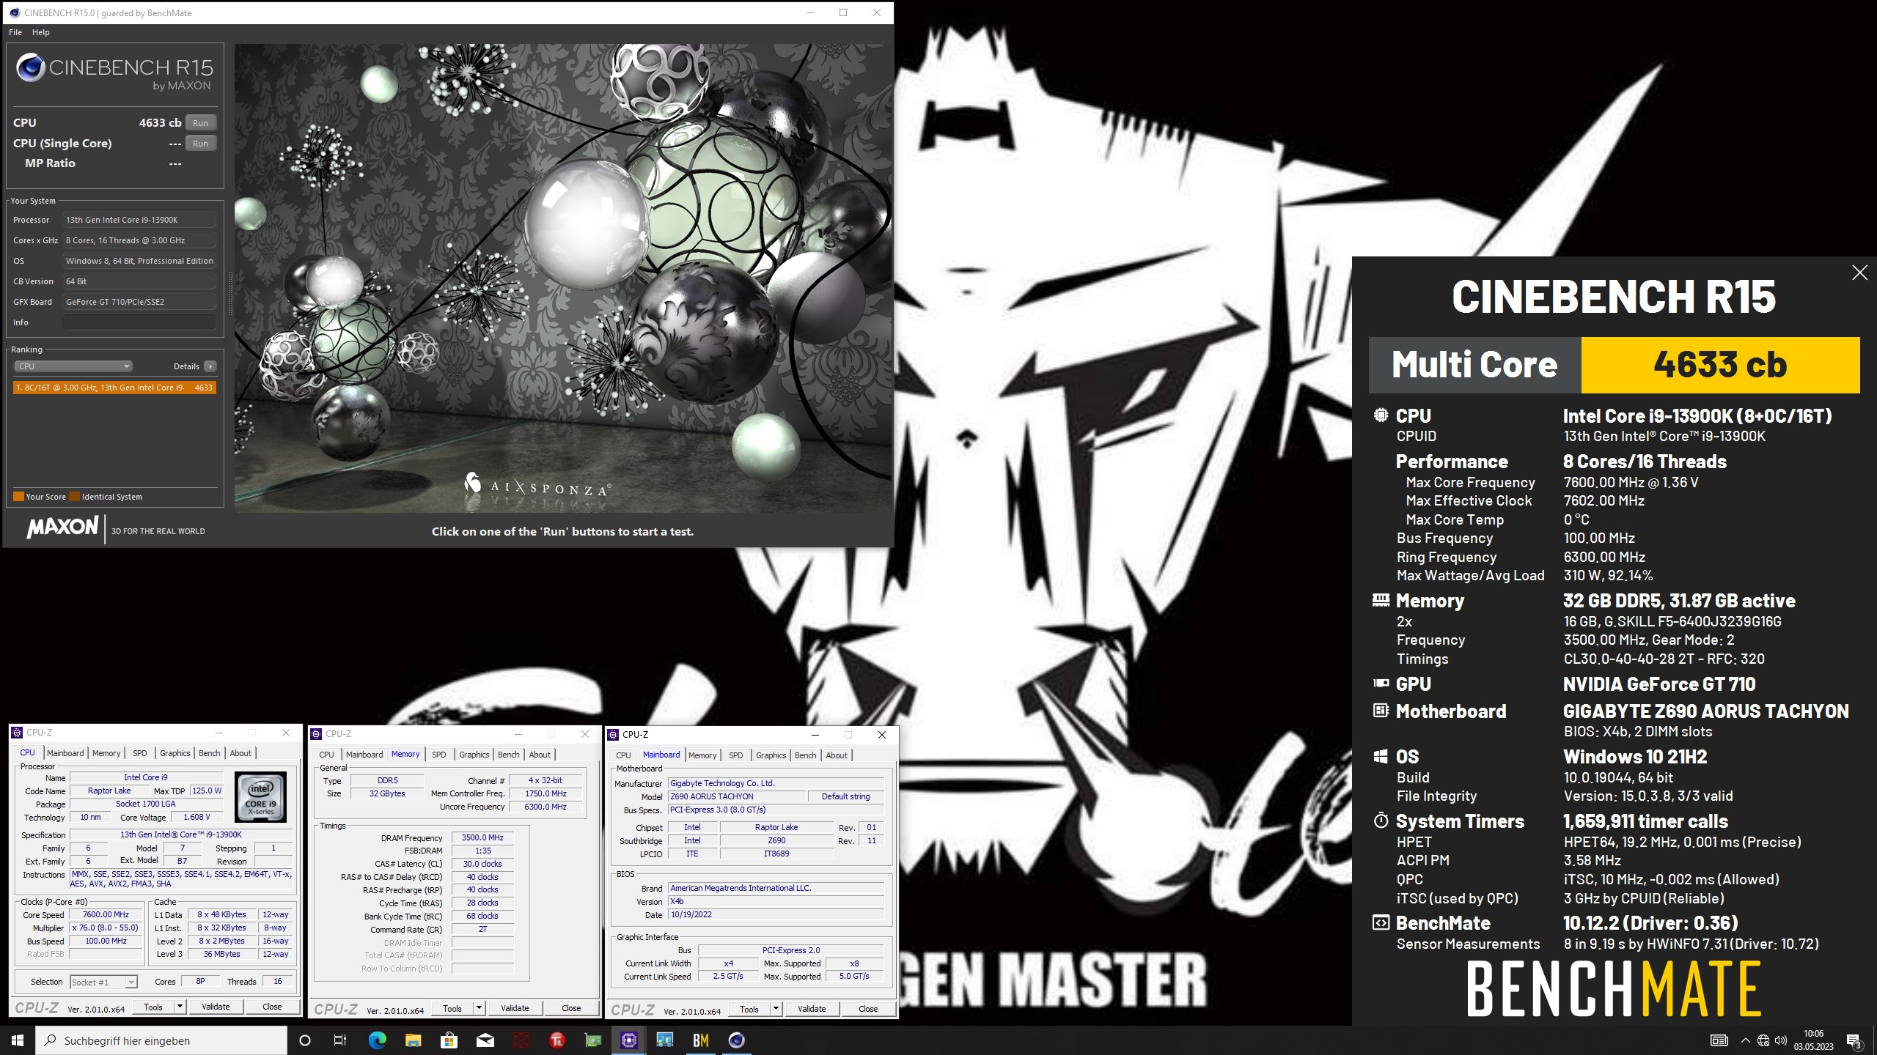Click Model field Z690 AORUS TACHYON in CPU-Z
The width and height of the screenshot is (1877, 1055).
(x=736, y=796)
